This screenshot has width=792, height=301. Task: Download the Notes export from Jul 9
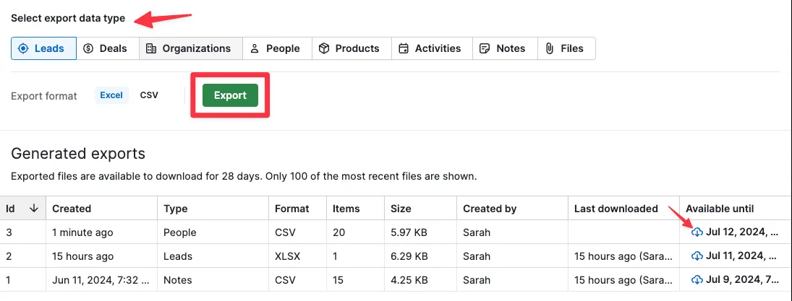pos(697,279)
